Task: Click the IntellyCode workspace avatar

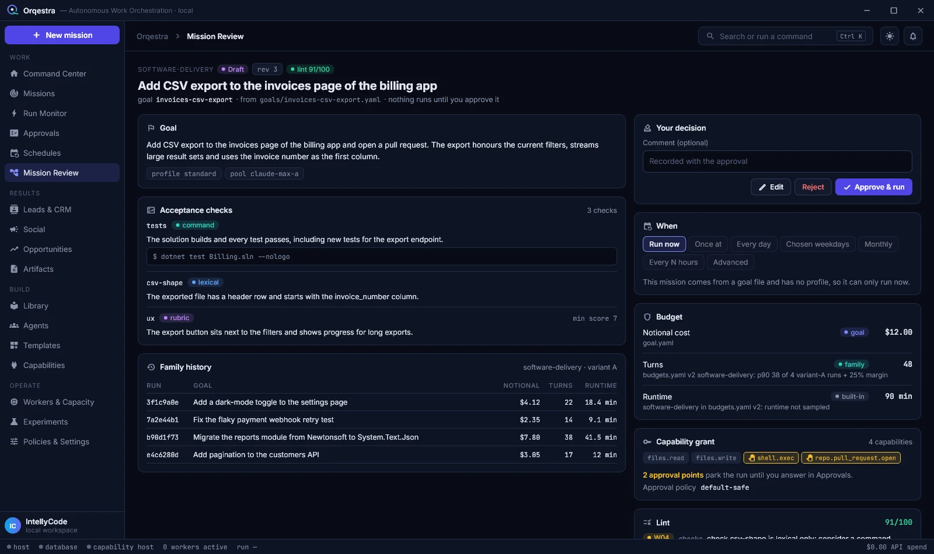Action: (x=12, y=525)
